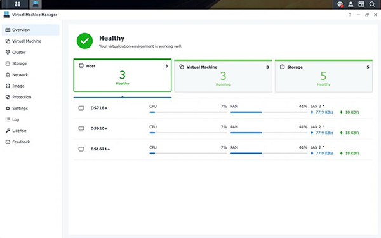Click the help question mark button

pos(350,15)
